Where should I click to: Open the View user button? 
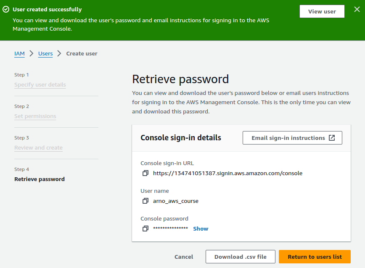[322, 11]
